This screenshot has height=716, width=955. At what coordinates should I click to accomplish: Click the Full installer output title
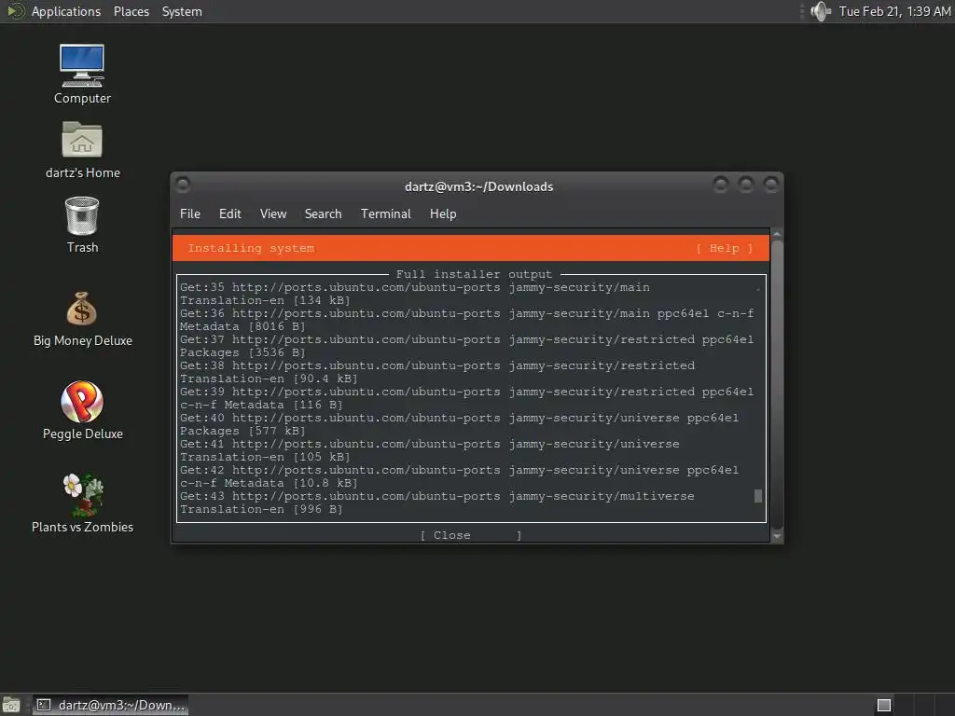[x=474, y=275]
